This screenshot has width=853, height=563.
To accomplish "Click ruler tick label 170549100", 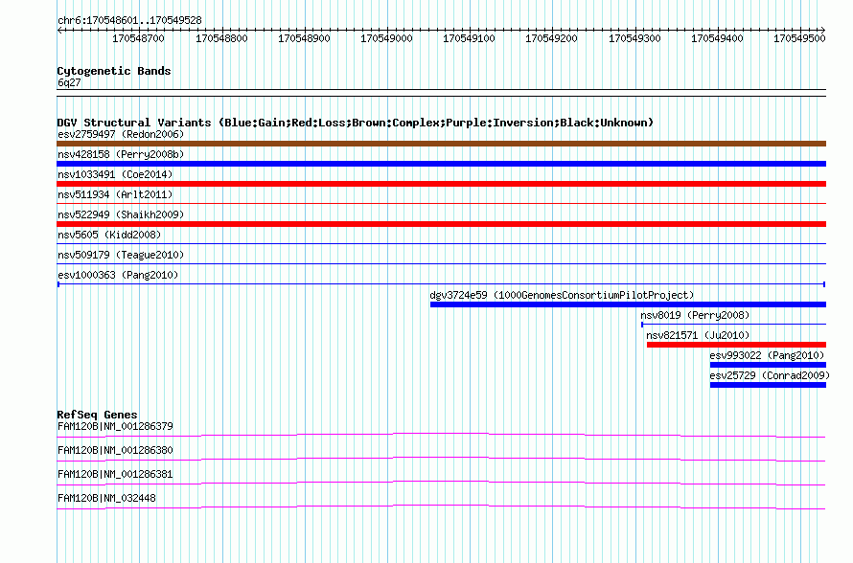I will [x=469, y=38].
